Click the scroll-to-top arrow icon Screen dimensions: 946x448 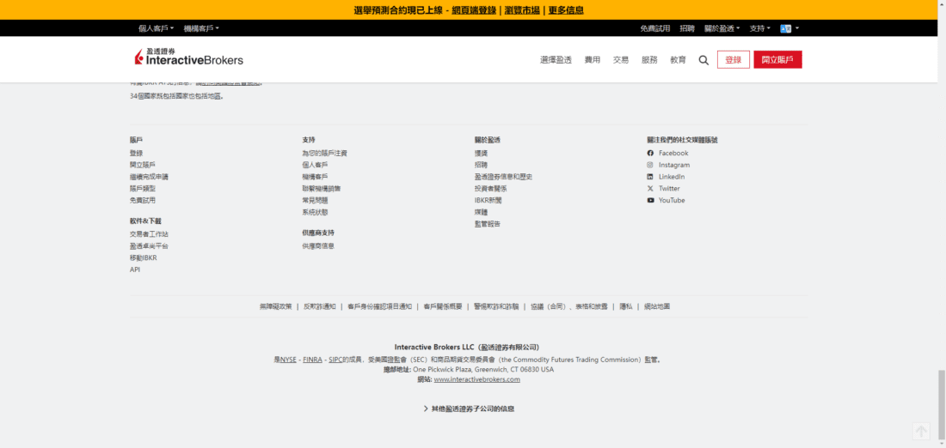[921, 431]
